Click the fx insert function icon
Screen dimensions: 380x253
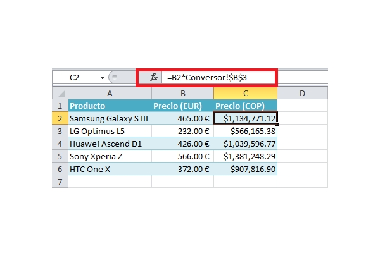point(154,77)
